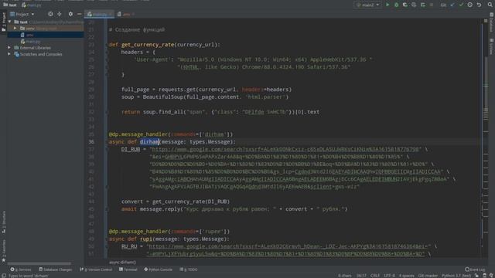Open the Database Changes tool window
Viewport: 495px width, 278px height.
55,270
